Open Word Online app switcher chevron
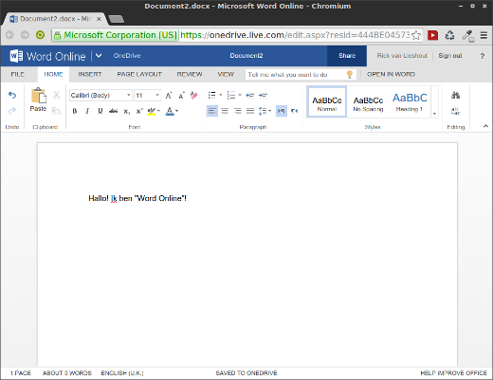493x380 pixels. (x=99, y=56)
